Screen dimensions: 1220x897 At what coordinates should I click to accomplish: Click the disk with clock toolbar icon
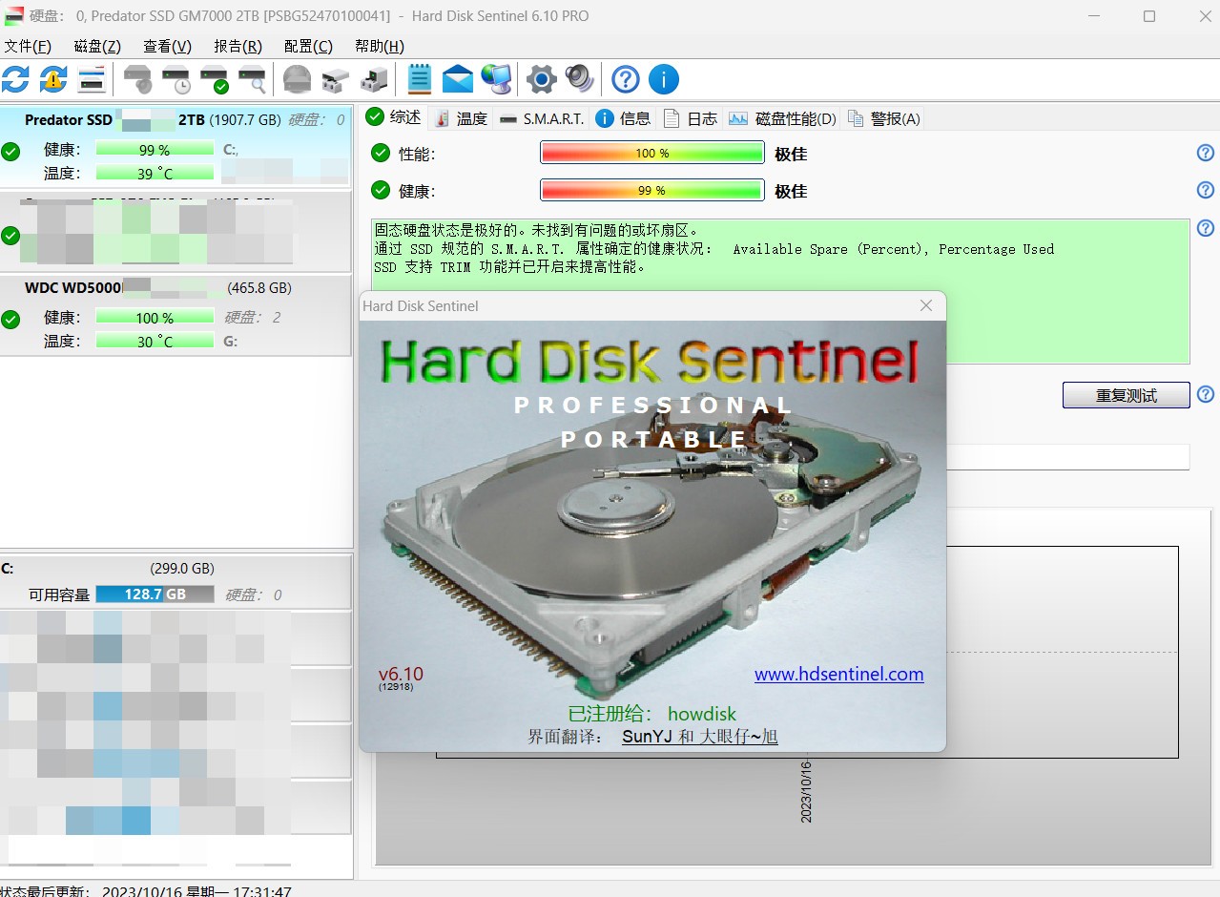click(x=176, y=78)
